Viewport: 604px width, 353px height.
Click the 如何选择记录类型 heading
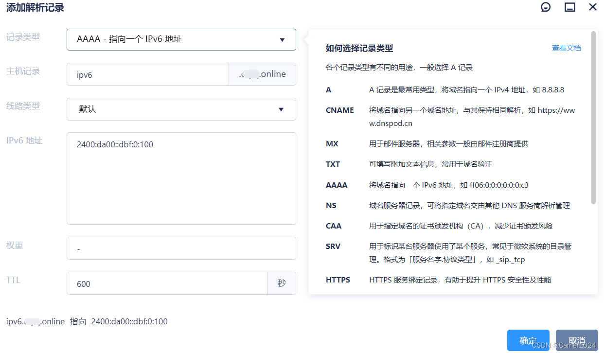pyautogui.click(x=359, y=48)
